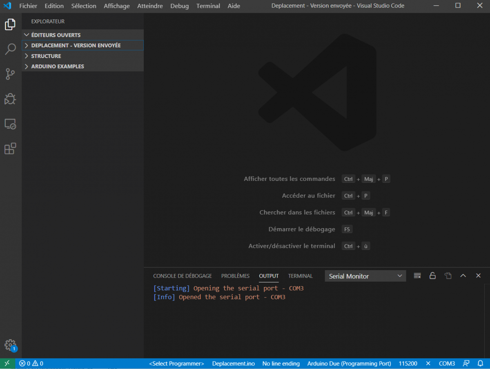Image resolution: width=490 pixels, height=369 pixels.
Task: Click the "[Starting] Opening the serial port" line
Action: pyautogui.click(x=228, y=289)
